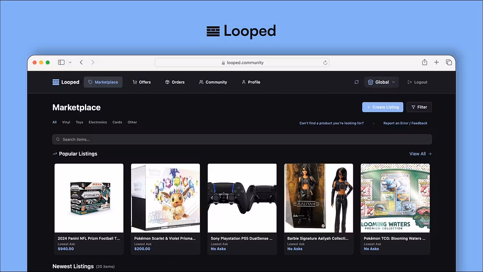Viewport: 483px width, 272px height.
Task: Open View All popular listings
Action: coord(419,153)
